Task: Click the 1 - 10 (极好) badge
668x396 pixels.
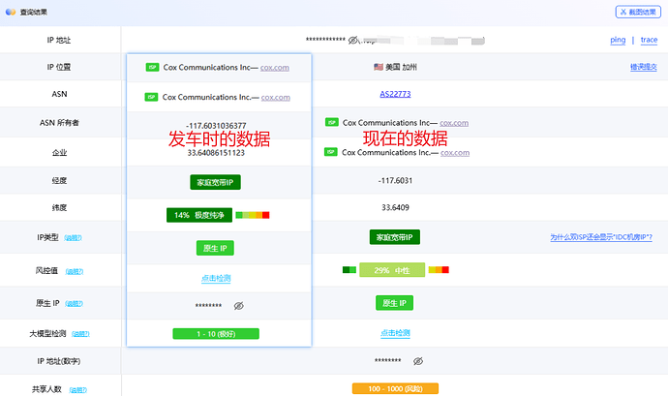Action: (x=216, y=334)
